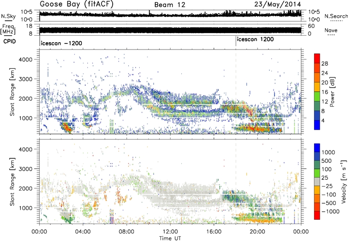Click the "Slant Range [km]" label of power panel
The width and height of the screenshot is (348, 241).
point(12,92)
